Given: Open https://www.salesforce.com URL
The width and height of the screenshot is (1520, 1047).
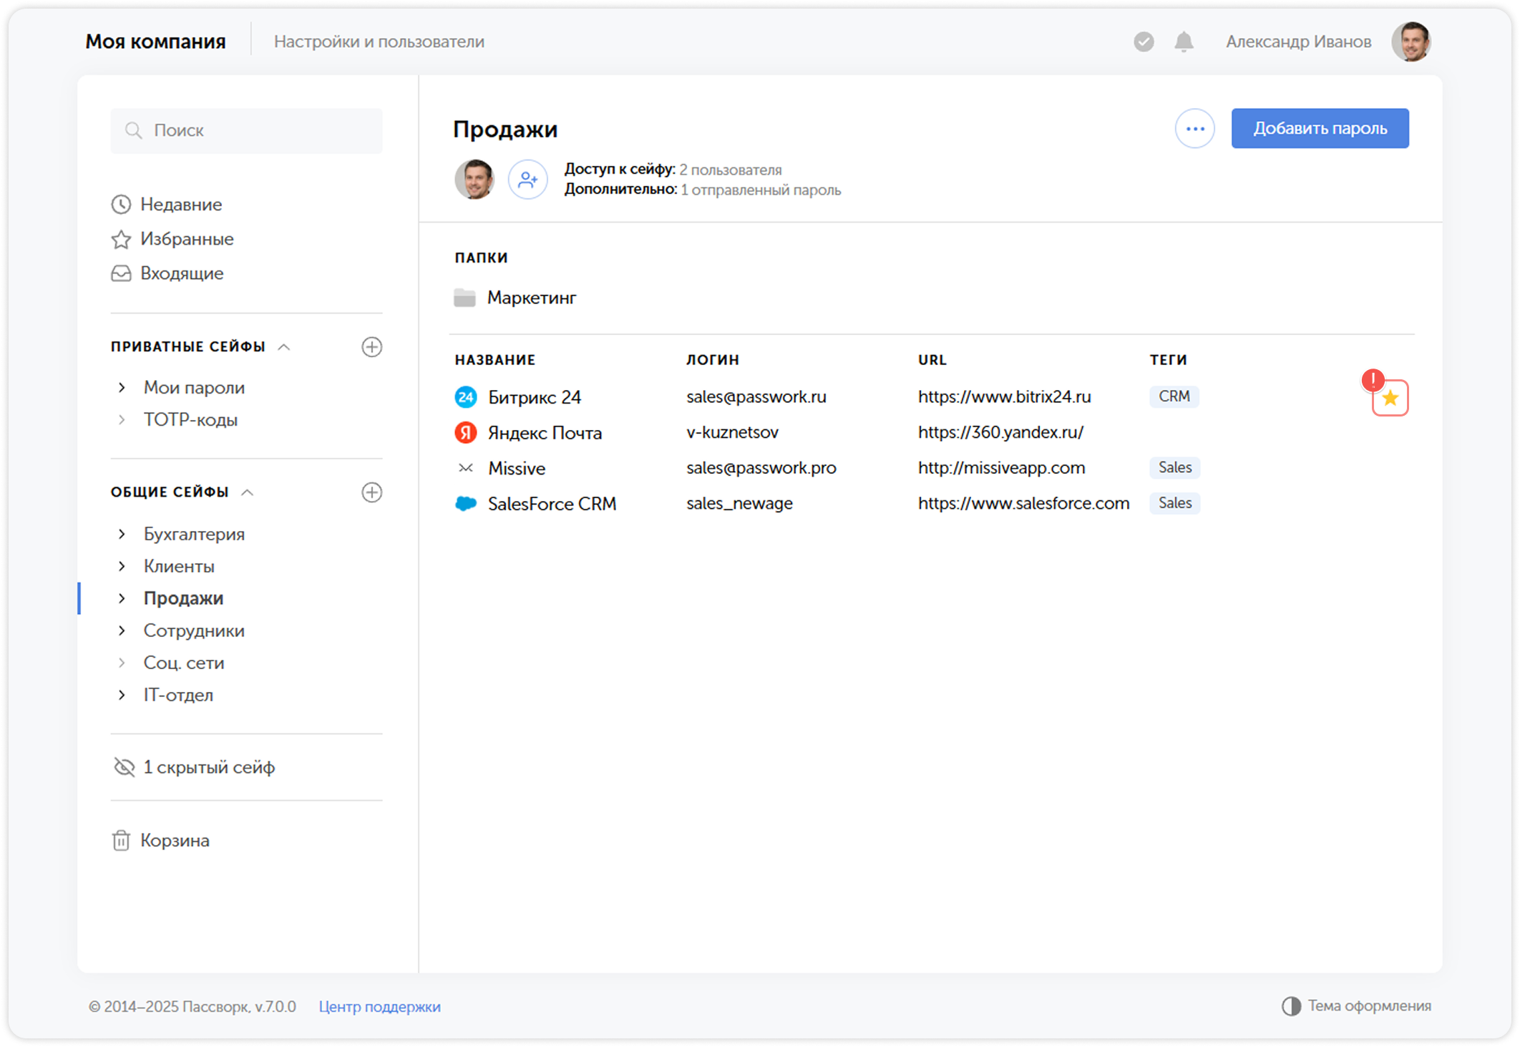Looking at the screenshot, I should (1024, 503).
